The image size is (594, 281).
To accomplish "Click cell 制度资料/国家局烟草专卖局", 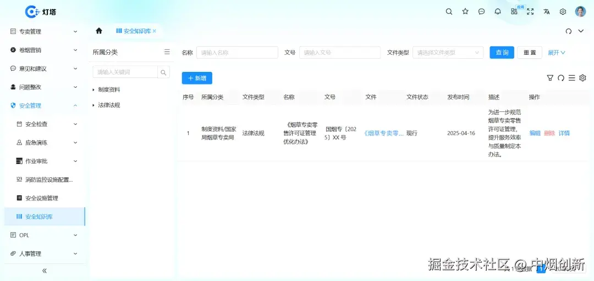I will [218, 133].
